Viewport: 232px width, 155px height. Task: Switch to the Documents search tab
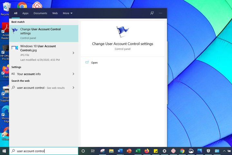click(40, 13)
